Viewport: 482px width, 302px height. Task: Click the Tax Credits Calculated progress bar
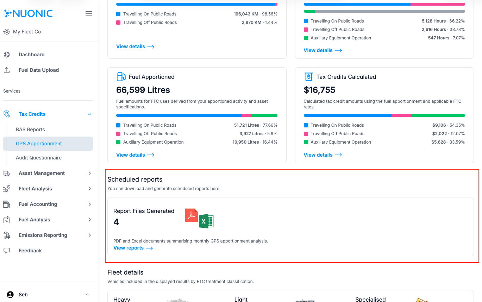tap(384, 115)
